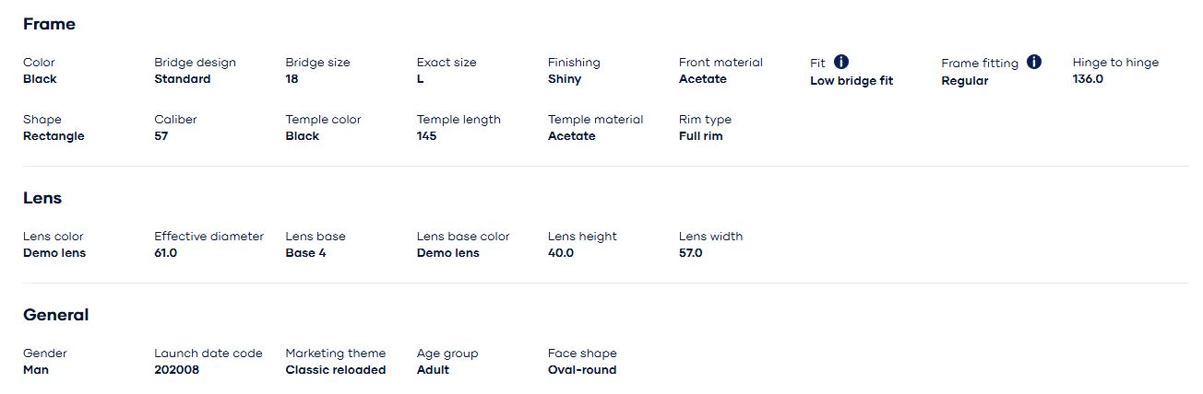The width and height of the screenshot is (1203, 394).
Task: Click the Lens height value 40.0
Action: [x=560, y=253]
